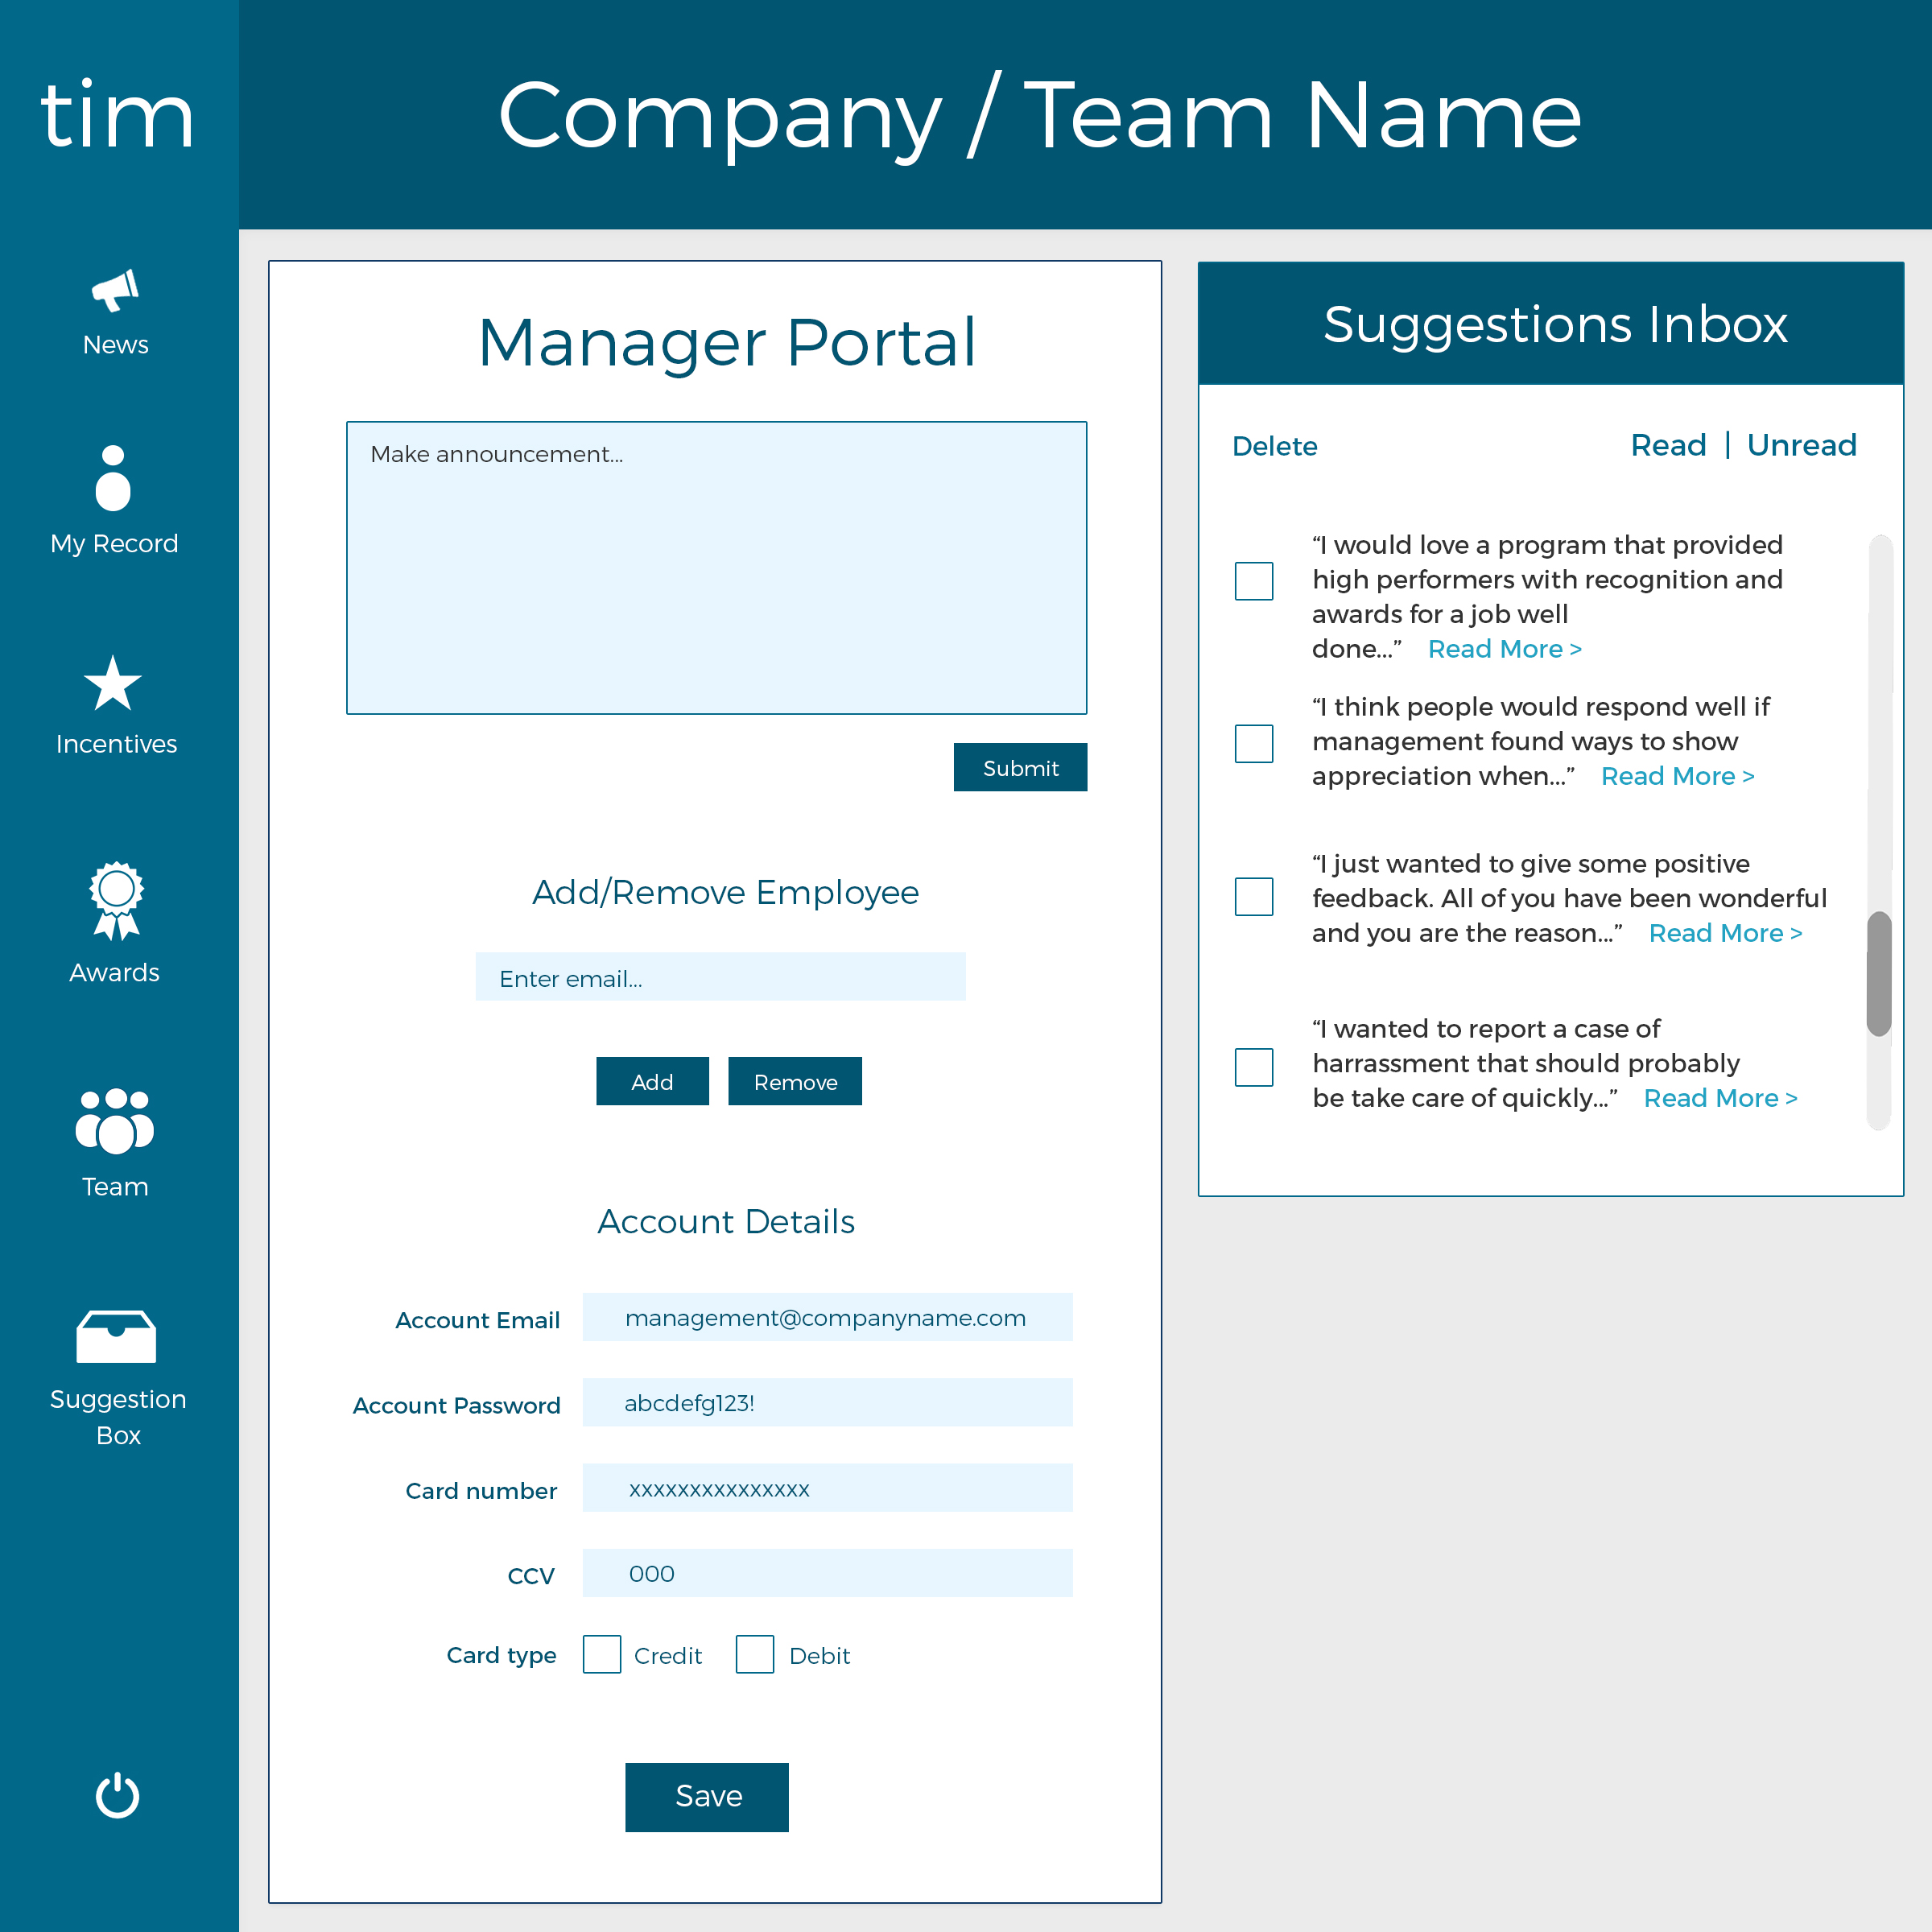Select the harassment report suggestion checkbox
The height and width of the screenshot is (1932, 1932).
[x=1253, y=1067]
